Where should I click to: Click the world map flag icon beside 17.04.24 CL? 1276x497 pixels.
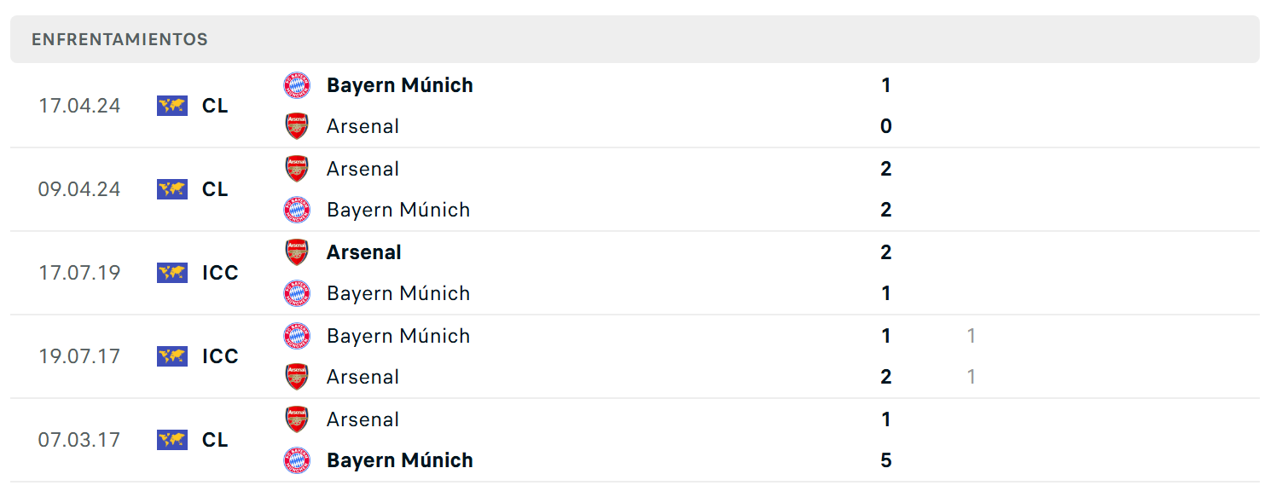click(172, 106)
